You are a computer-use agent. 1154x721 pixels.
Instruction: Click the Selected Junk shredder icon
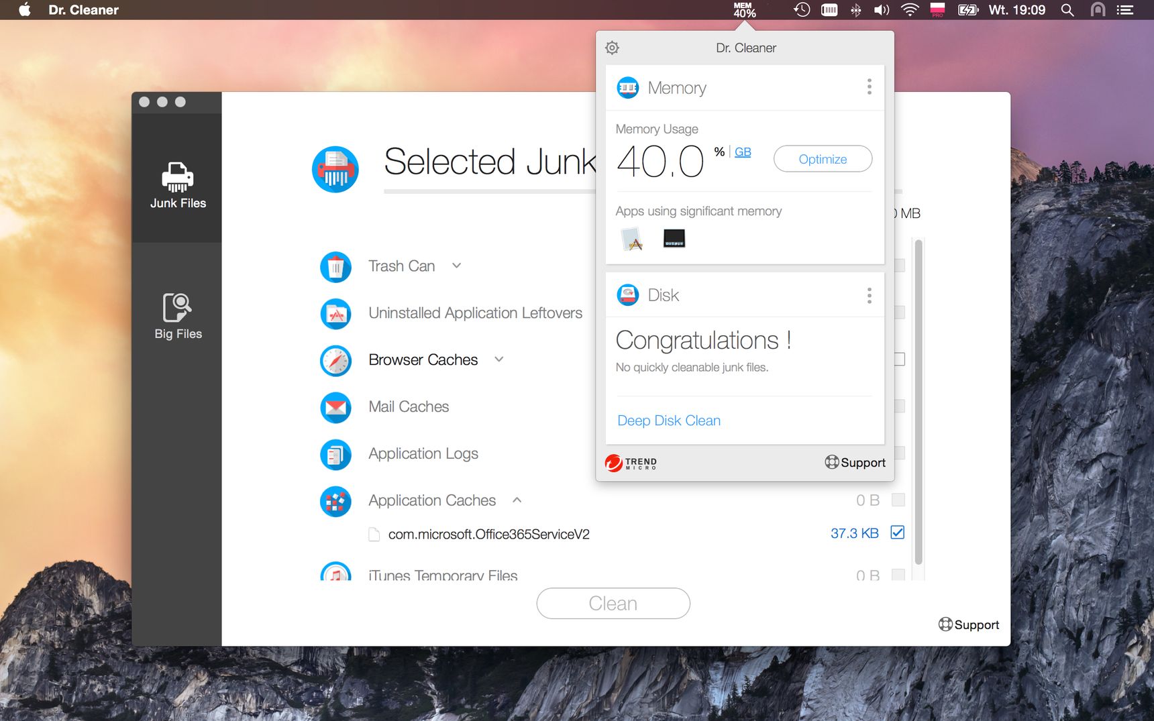coord(335,169)
